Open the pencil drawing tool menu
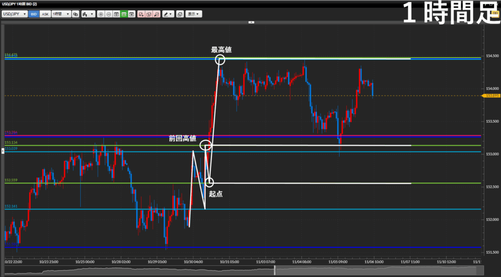 168,14
